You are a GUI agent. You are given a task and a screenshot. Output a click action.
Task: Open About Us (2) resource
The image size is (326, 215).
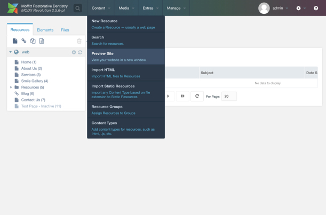31,68
